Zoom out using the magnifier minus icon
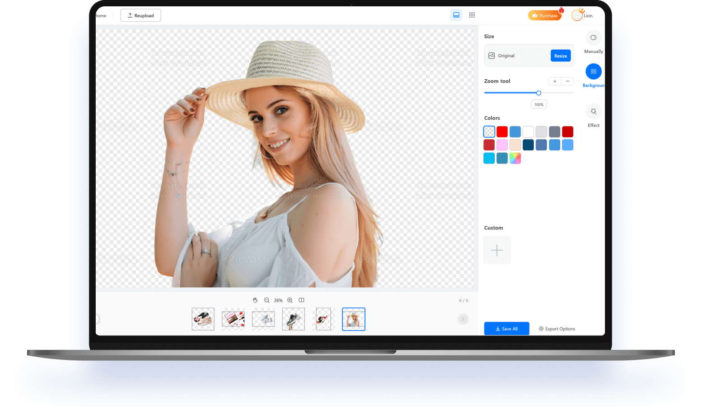 pyautogui.click(x=267, y=300)
